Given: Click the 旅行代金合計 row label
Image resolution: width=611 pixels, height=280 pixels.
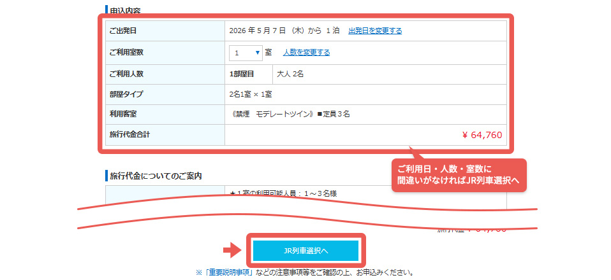Looking at the screenshot, I should point(129,134).
